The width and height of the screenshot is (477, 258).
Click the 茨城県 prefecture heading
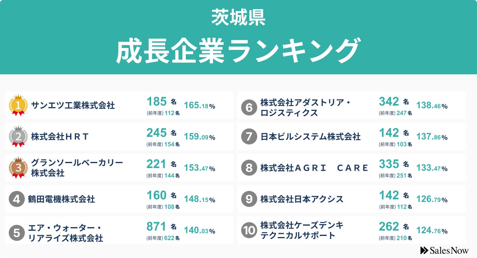tap(238, 18)
